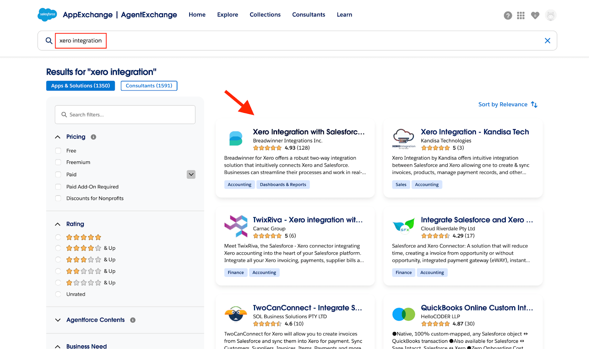Switch to the Consultants (1591) tab
The width and height of the screenshot is (589, 349).
tap(149, 86)
